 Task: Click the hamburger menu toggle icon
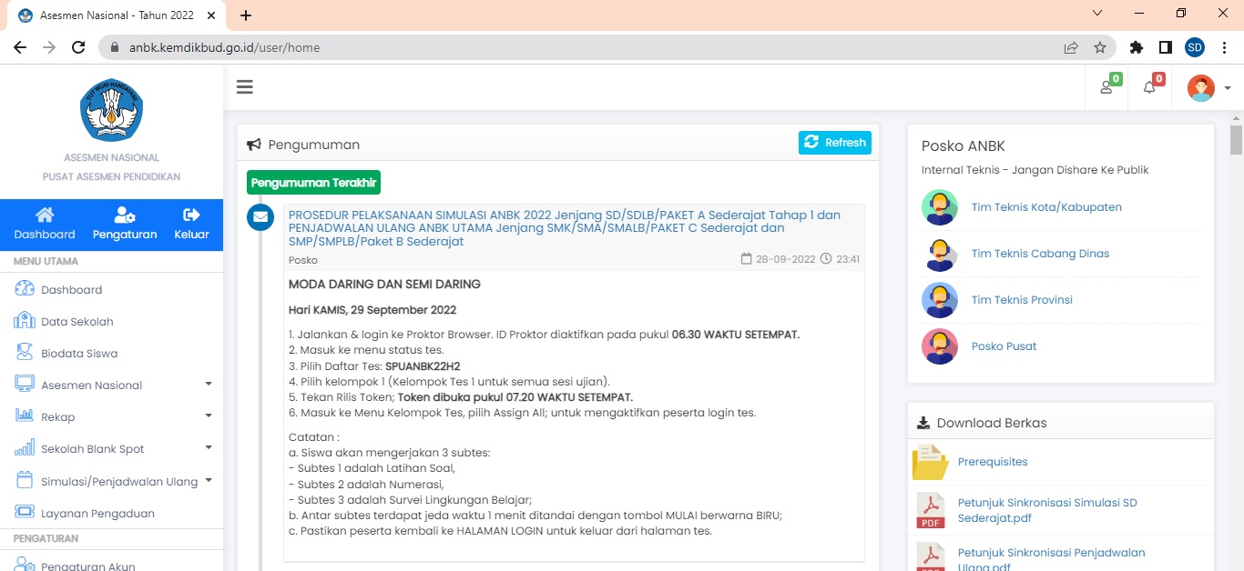(244, 87)
